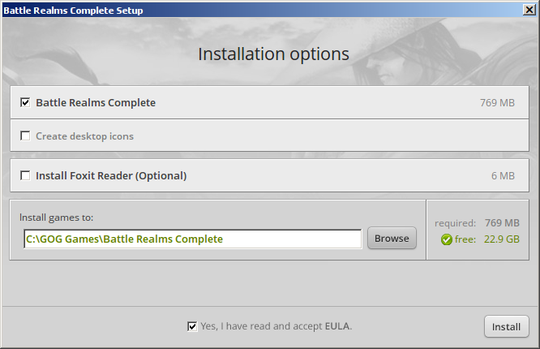Uncheck the Battle Realms Complete checkbox
The height and width of the screenshot is (349, 540).
tap(25, 102)
